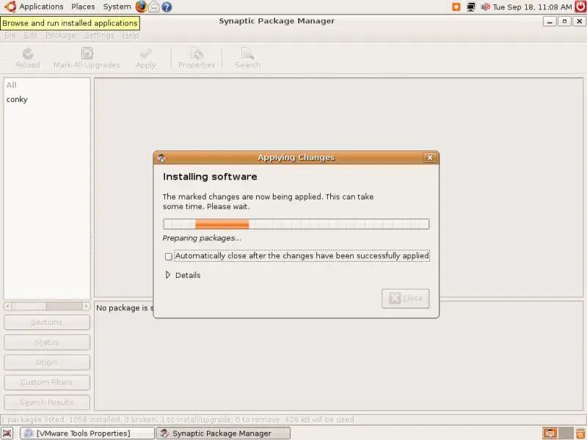Click the category list horizontal scrollbar
Viewport: 587px width, 440px height.
47,307
